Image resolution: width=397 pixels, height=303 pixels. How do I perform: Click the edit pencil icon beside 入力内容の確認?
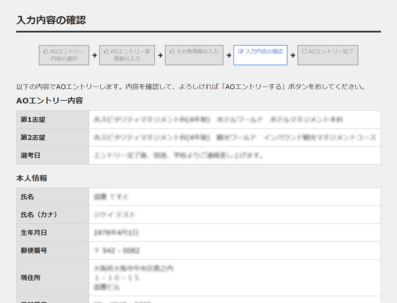(241, 52)
